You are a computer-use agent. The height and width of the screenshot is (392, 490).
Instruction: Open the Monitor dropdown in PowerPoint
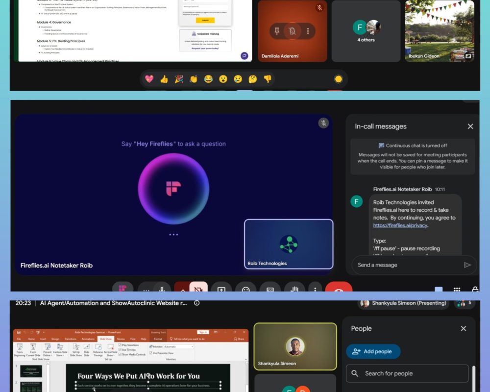click(x=178, y=346)
